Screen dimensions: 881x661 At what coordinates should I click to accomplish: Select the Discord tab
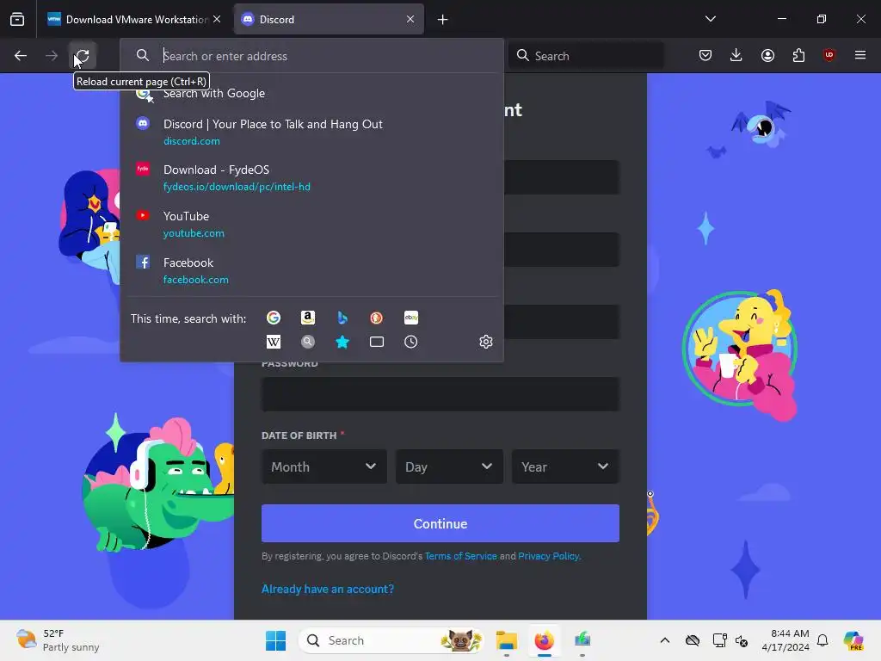click(x=329, y=19)
